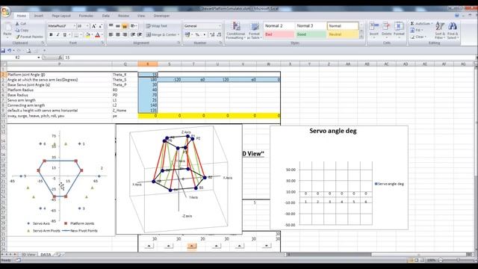Open the Delete cells menu
The image size is (478, 269).
click(x=386, y=30)
